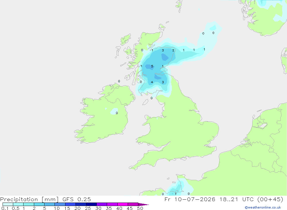Click the '18..21 UTC' time text
This screenshot has height=210, width=287.
pyautogui.click(x=237, y=199)
